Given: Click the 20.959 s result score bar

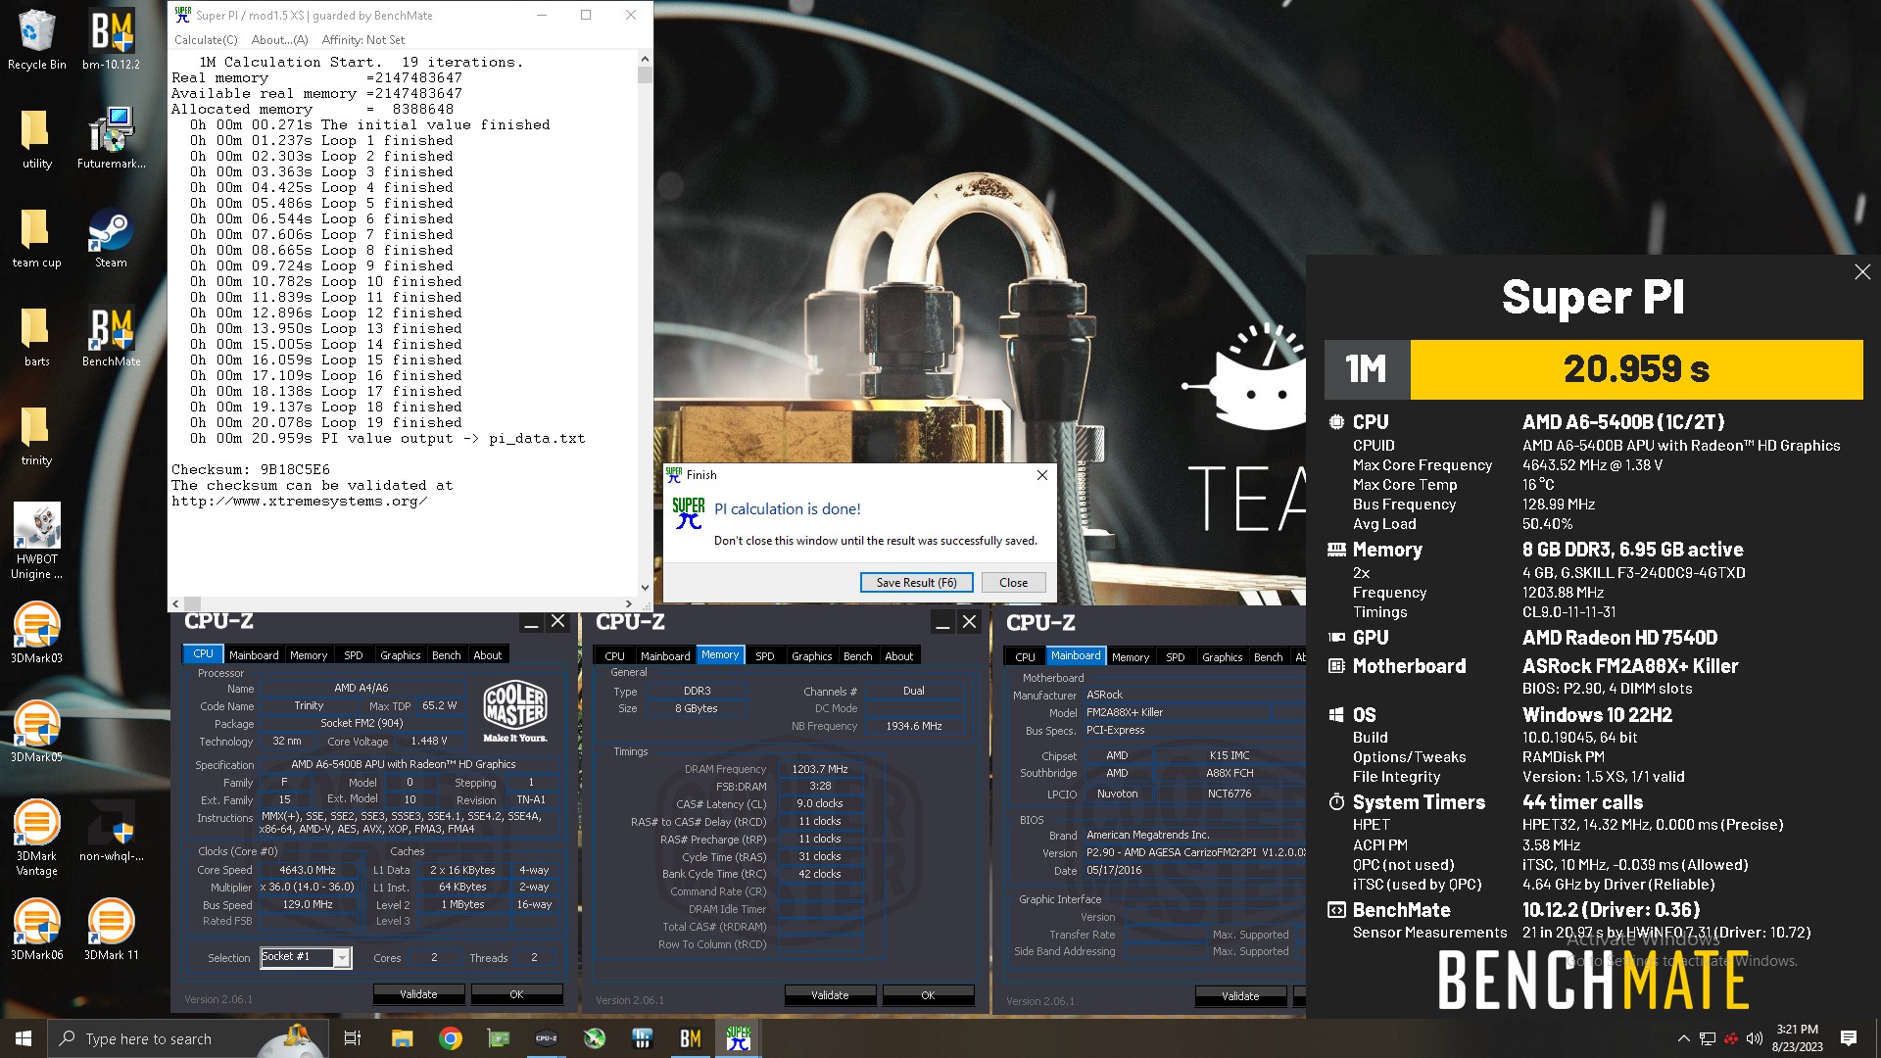Looking at the screenshot, I should [x=1636, y=369].
